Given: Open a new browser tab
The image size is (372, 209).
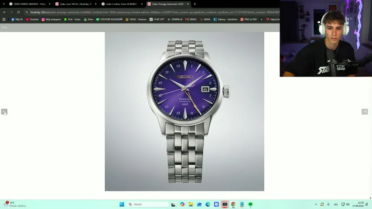Looking at the screenshot, I should point(195,4).
